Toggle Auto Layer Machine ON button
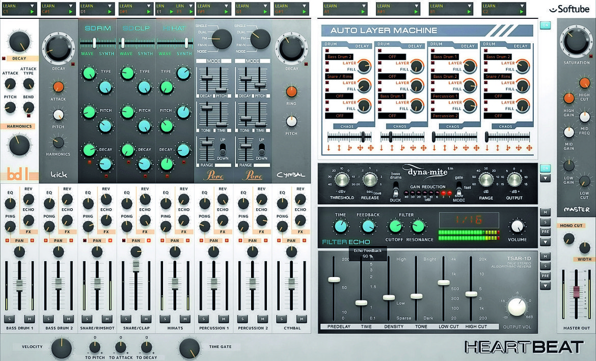Screen dimensions: 596x361 pos(546,25)
